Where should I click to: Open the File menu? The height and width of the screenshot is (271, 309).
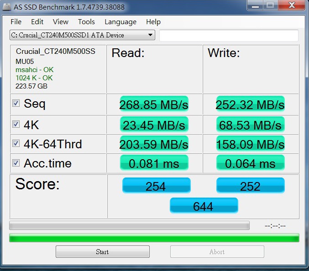pos(16,21)
